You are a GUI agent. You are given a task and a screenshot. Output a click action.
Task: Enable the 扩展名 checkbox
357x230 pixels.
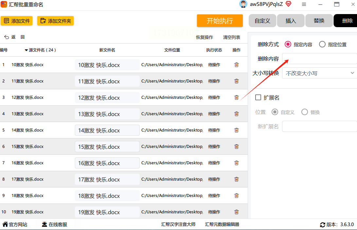(x=258, y=97)
